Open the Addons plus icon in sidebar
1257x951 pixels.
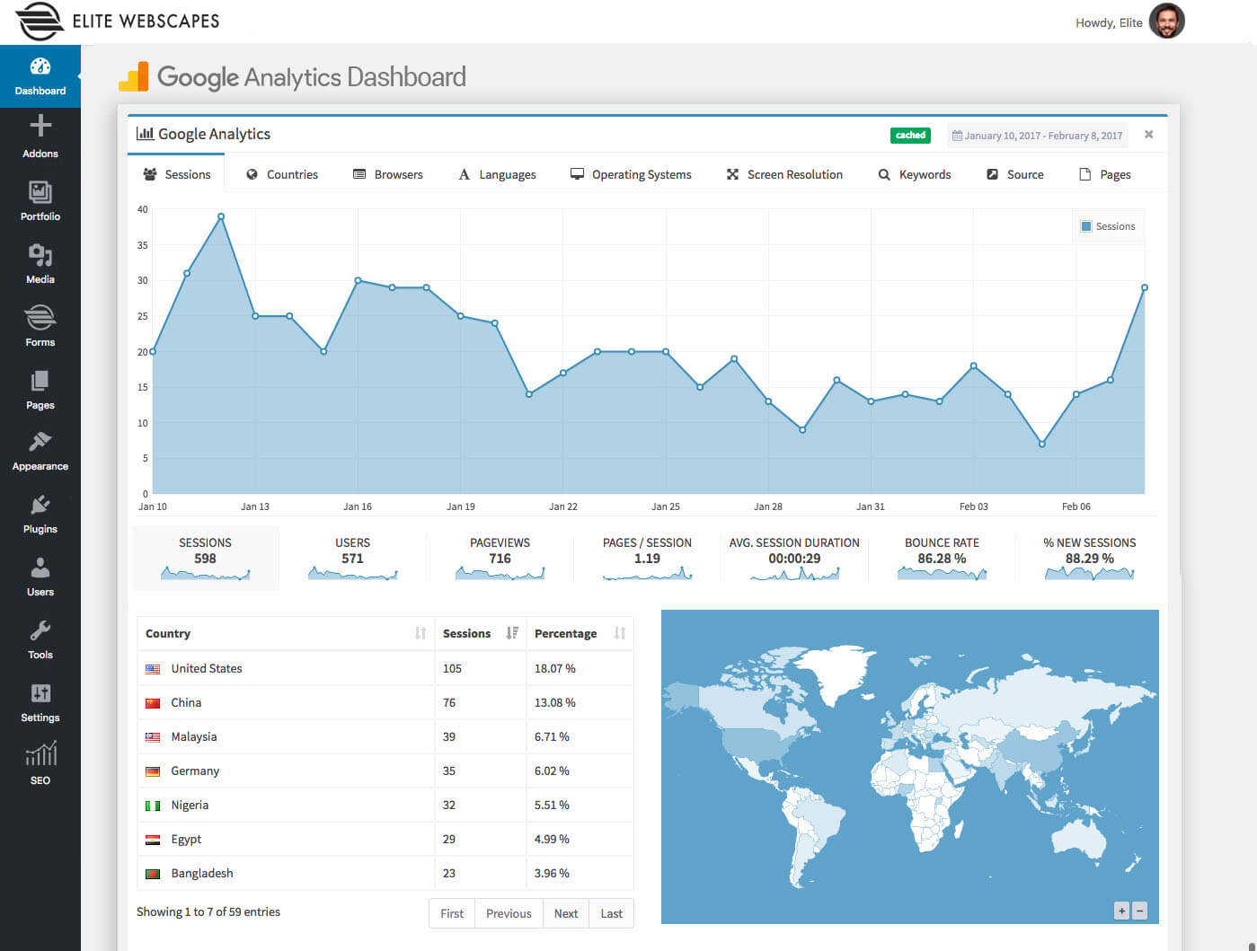pos(40,126)
